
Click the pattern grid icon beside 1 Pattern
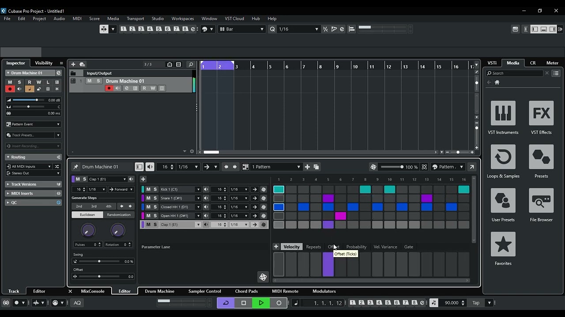pyautogui.click(x=246, y=167)
